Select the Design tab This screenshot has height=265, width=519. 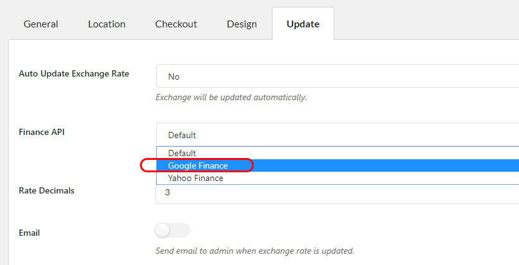(x=241, y=24)
